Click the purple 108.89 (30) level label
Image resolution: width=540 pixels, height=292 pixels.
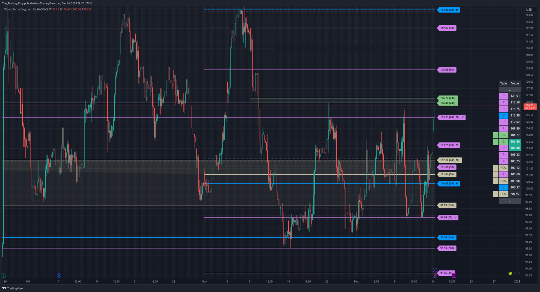click(447, 70)
